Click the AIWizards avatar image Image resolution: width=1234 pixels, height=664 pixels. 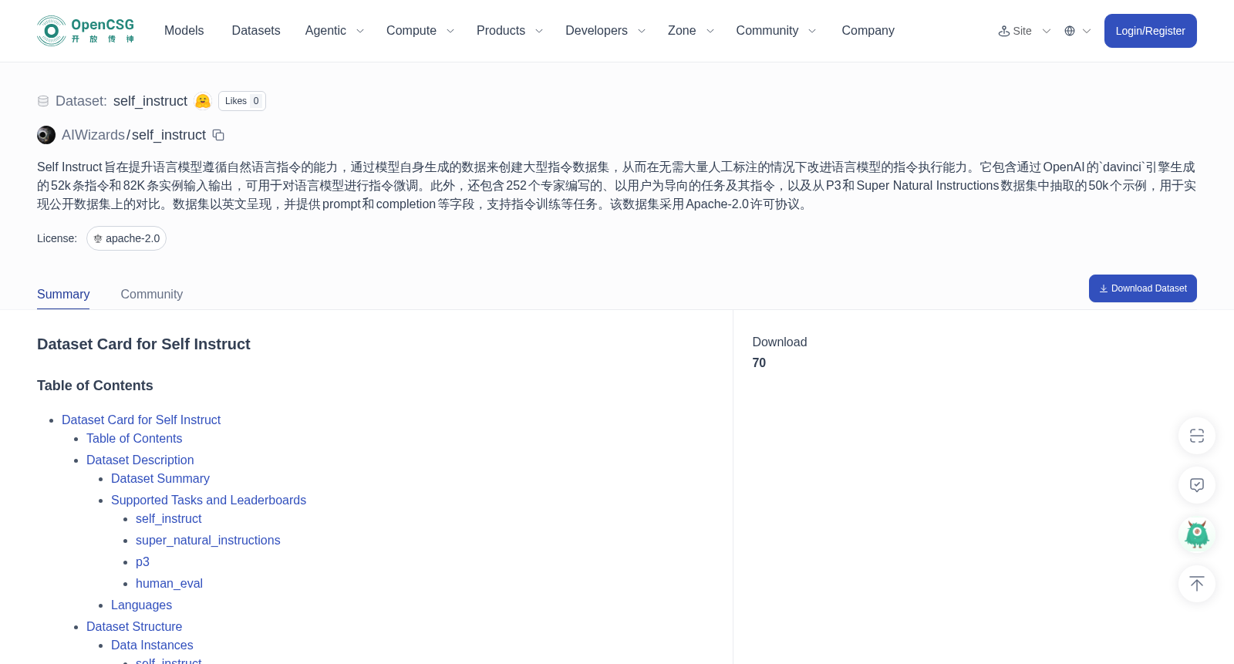46,135
